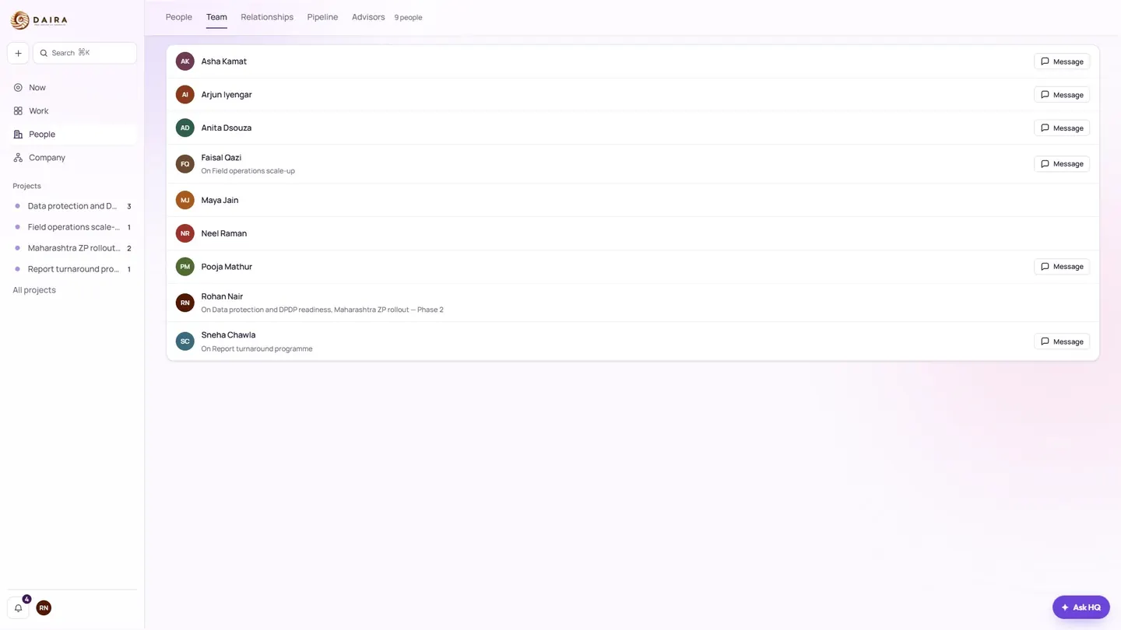Screen dimensions: 1121x630
Task: Click Asha Kamat's AK avatar
Action: pyautogui.click(x=184, y=61)
